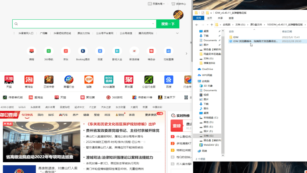Image resolution: width=307 pixels, height=173 pixels.
Task: Click into the search input field
Action: [x=84, y=24]
